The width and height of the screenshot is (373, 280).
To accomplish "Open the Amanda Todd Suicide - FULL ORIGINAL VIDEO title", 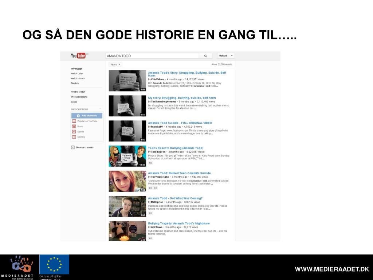I will (180, 123).
